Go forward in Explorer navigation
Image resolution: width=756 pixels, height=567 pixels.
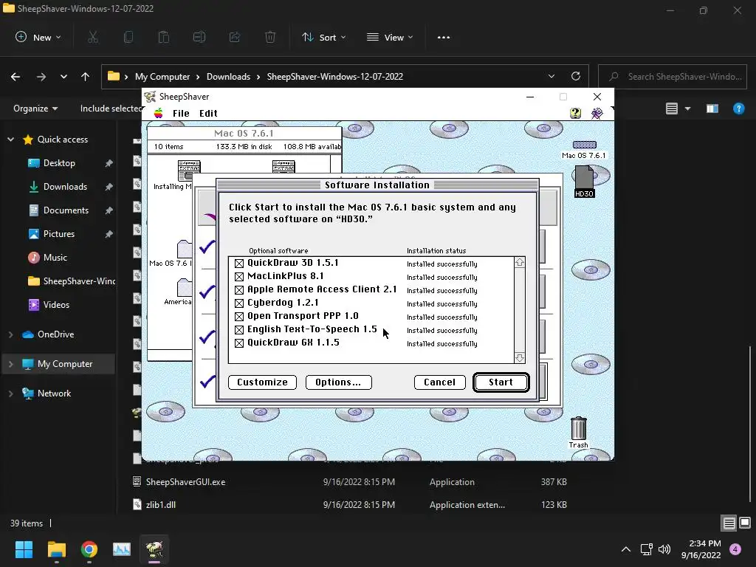pos(41,77)
